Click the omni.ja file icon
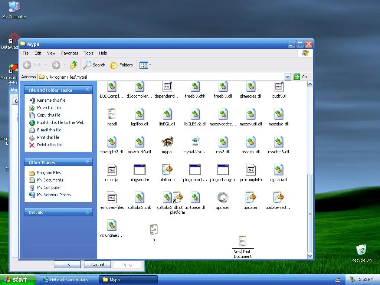 [x=111, y=170]
